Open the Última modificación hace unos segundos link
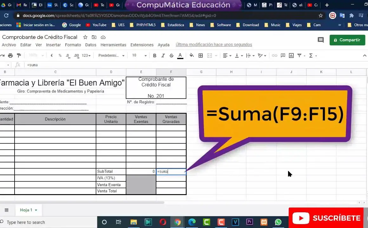This screenshot has width=368, height=228. [214, 45]
